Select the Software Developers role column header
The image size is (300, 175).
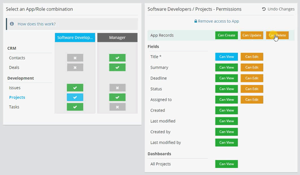(x=75, y=38)
